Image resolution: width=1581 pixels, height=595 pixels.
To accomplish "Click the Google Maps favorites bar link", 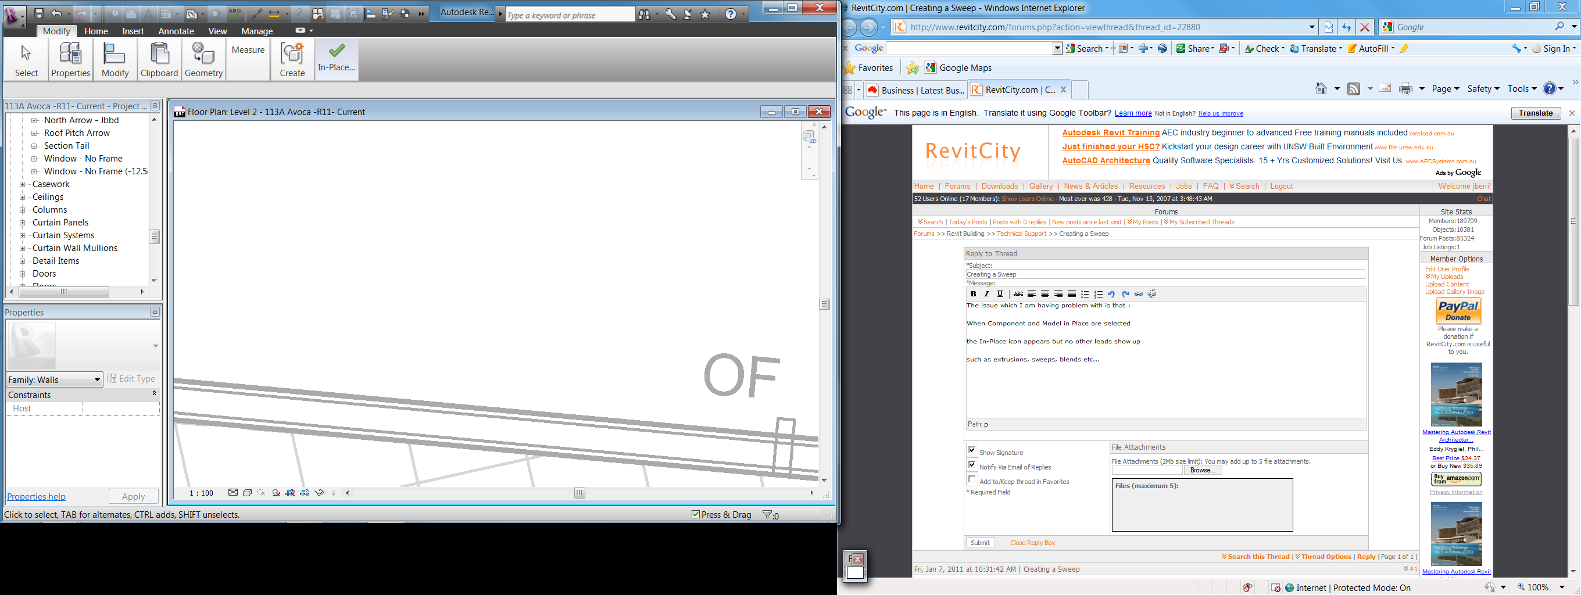I will click(958, 68).
